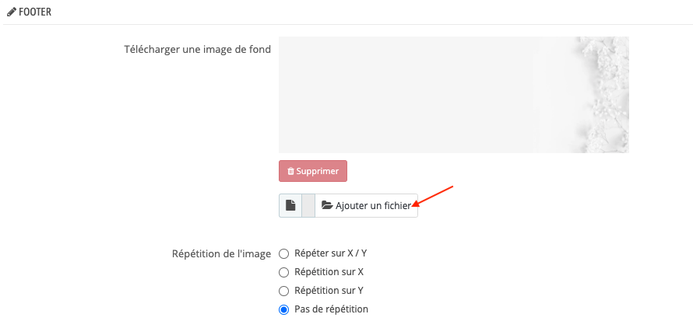Click the "Répétition sur X" label text
This screenshot has width=693, height=328.
tap(329, 272)
